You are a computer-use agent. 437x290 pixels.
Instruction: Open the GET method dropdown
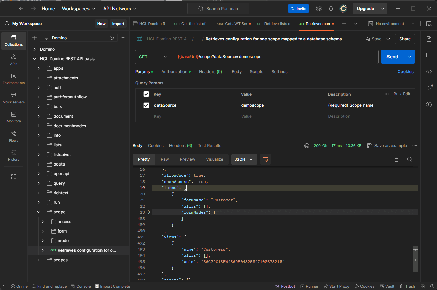click(x=153, y=57)
